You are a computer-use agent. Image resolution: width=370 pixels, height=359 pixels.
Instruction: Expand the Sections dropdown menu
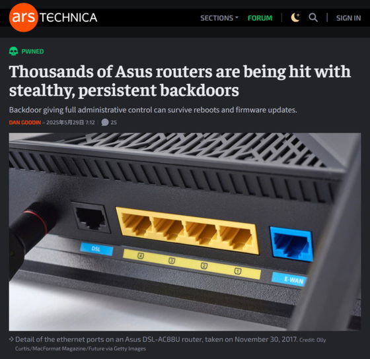pos(219,18)
